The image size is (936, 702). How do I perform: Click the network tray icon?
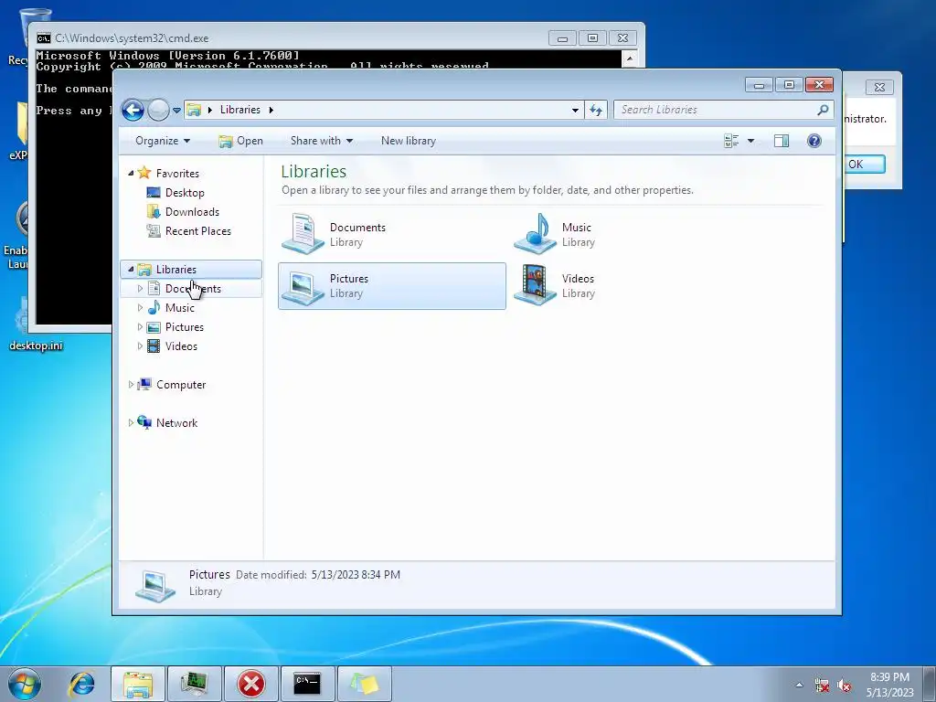tap(822, 686)
